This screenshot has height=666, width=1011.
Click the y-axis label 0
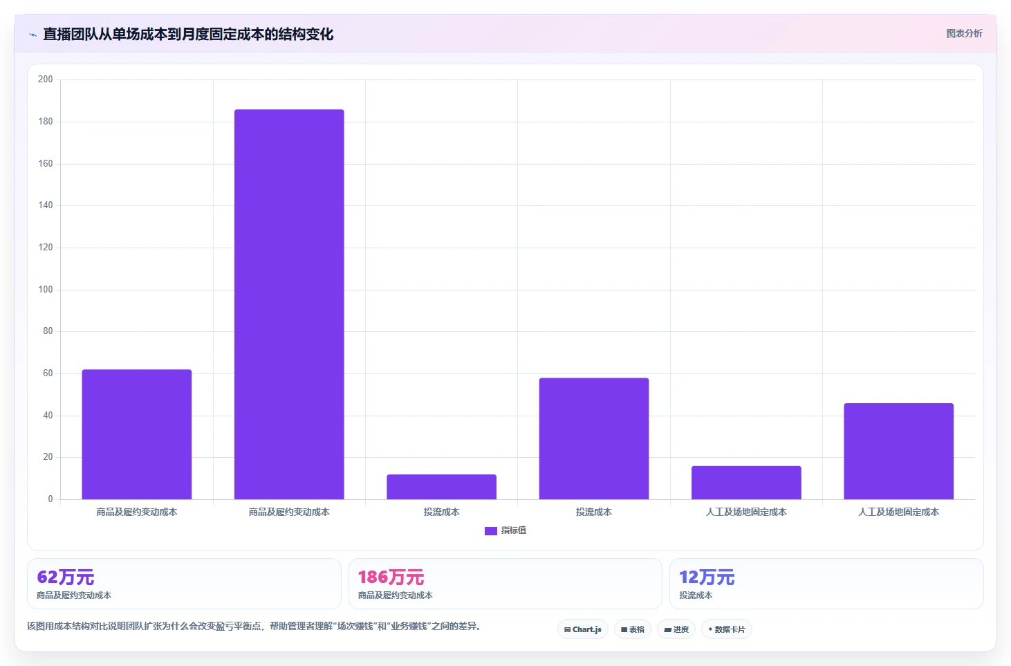click(x=50, y=499)
